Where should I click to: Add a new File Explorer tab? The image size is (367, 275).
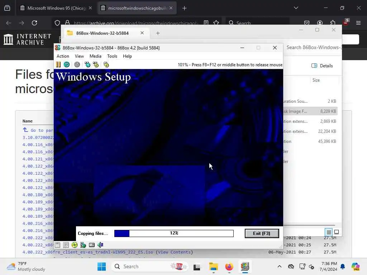[158, 33]
